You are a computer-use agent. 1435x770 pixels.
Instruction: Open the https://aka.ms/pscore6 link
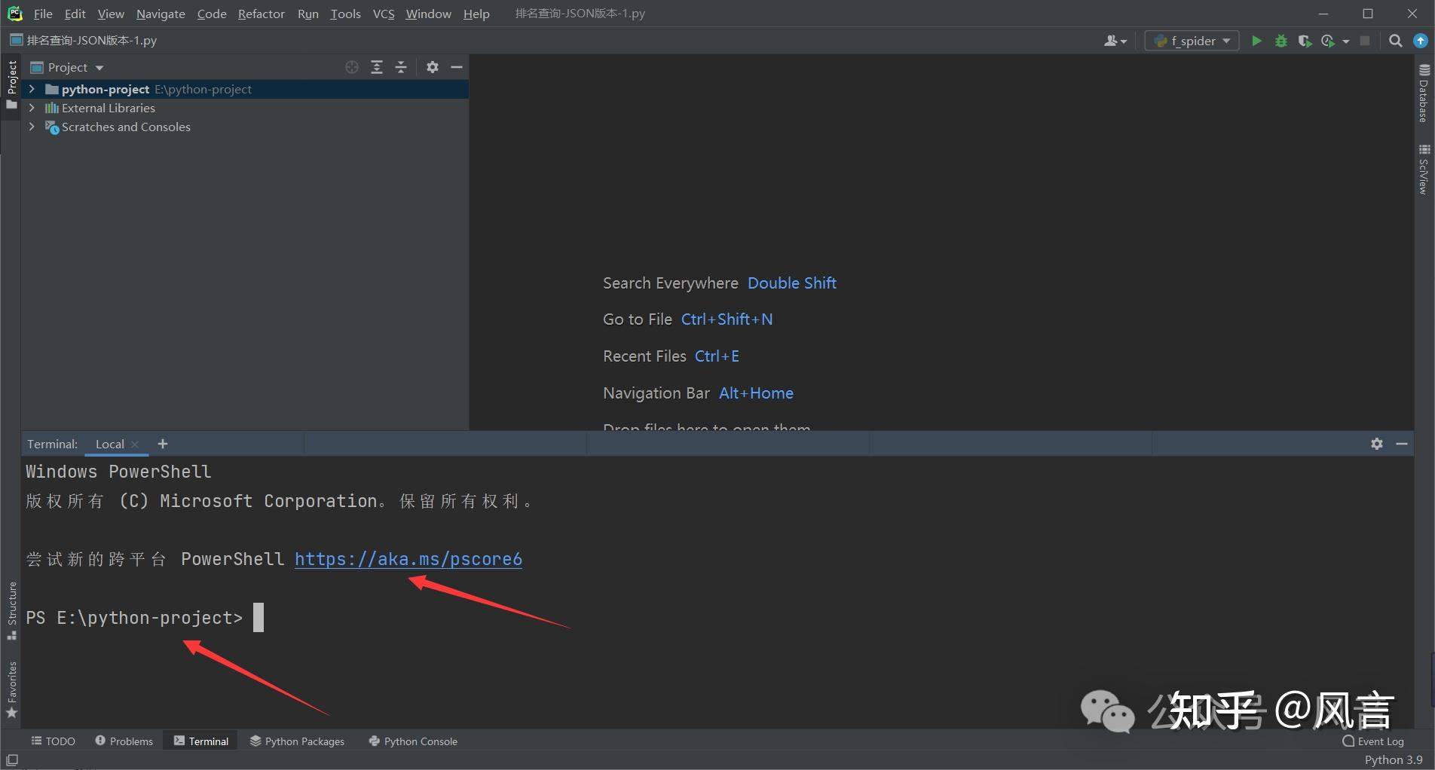pyautogui.click(x=408, y=559)
